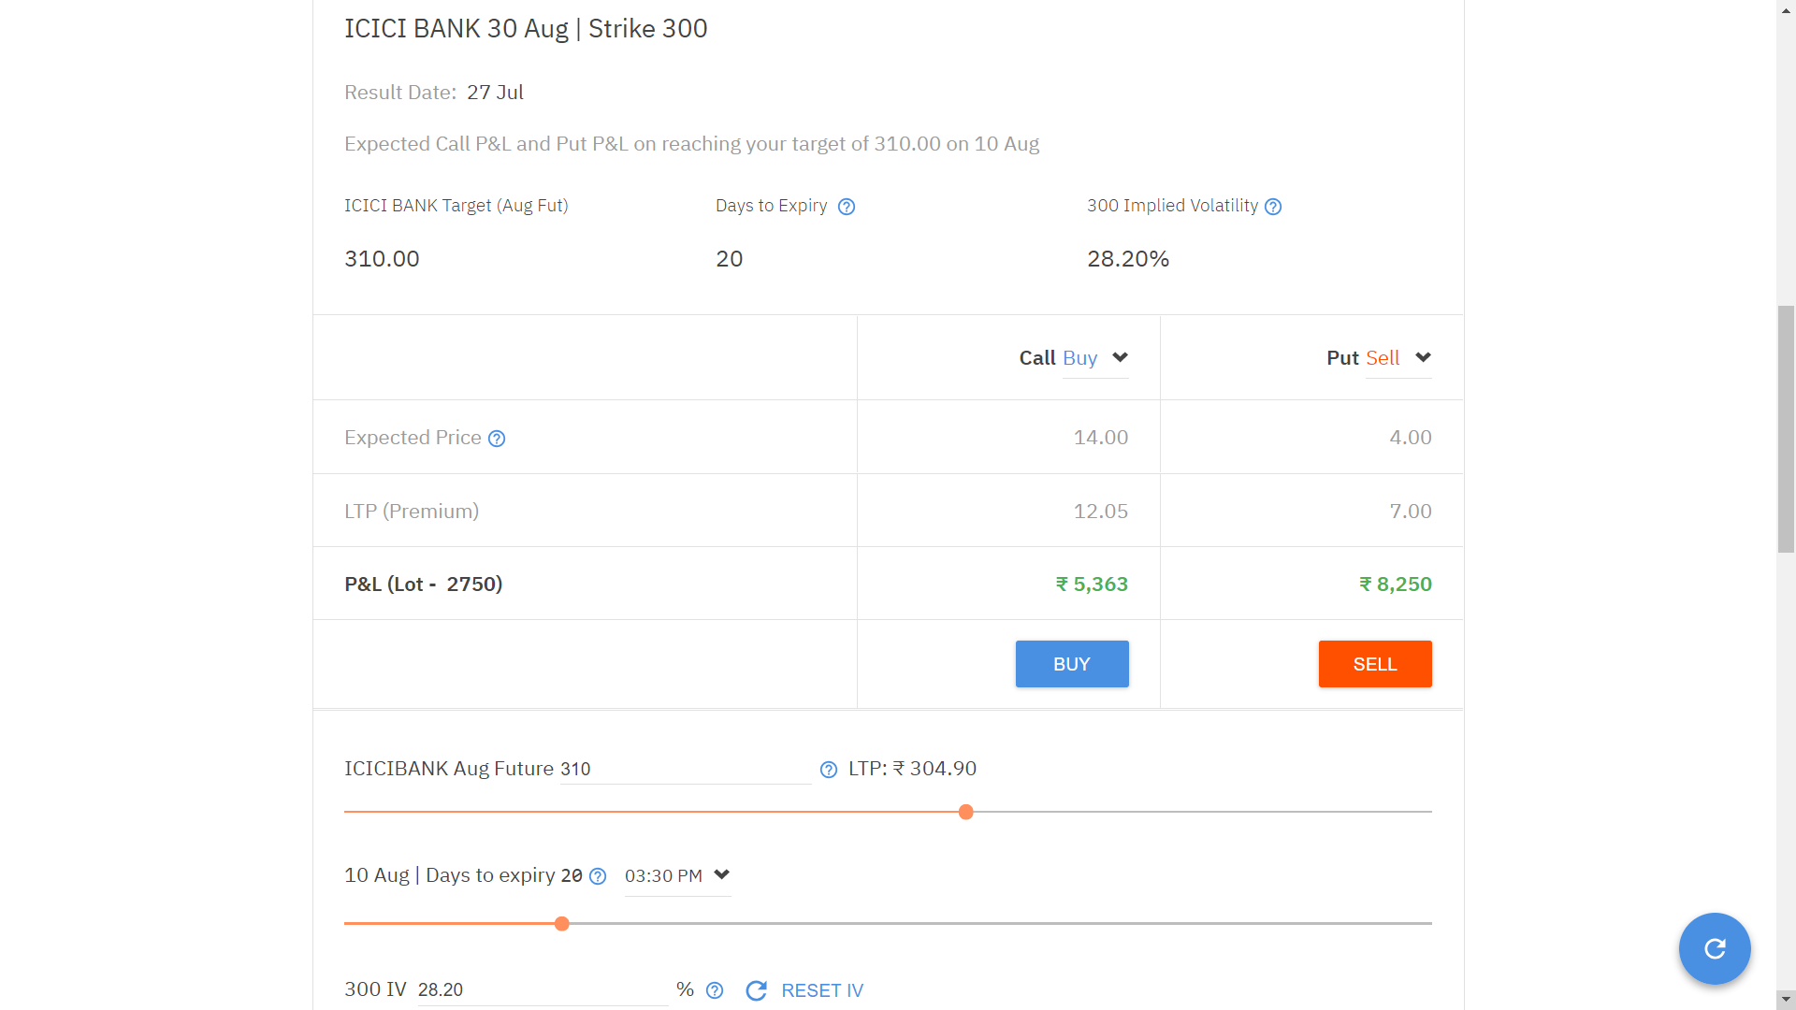
Task: Click the days to expiry slider handle
Action: pos(562,923)
